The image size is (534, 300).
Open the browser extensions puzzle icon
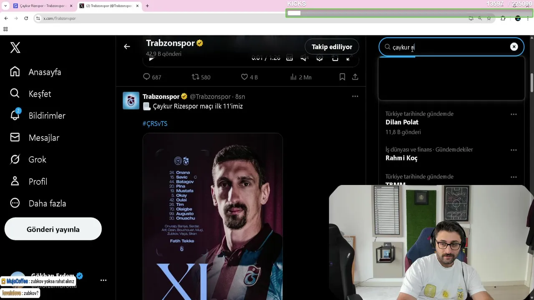[x=503, y=18]
